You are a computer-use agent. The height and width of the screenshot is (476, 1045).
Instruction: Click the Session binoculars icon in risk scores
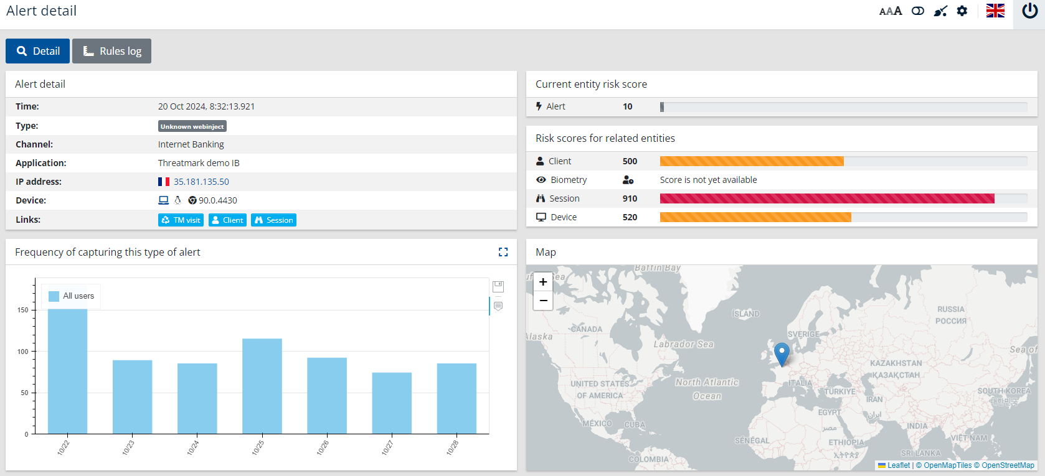[x=540, y=198]
